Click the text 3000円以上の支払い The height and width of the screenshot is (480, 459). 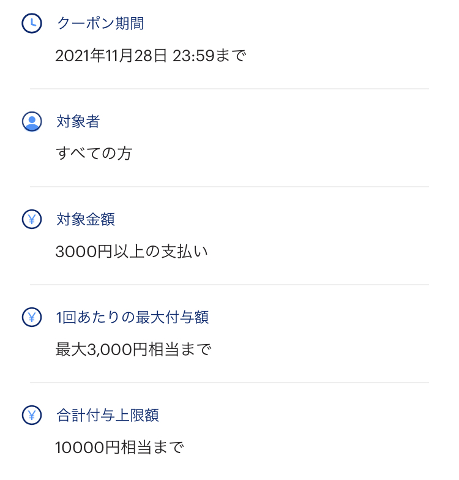(x=132, y=252)
